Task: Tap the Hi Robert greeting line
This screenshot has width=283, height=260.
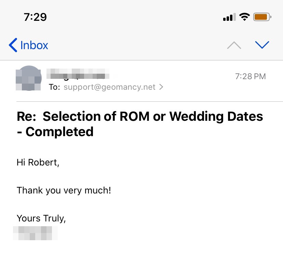Action: pyautogui.click(x=38, y=162)
